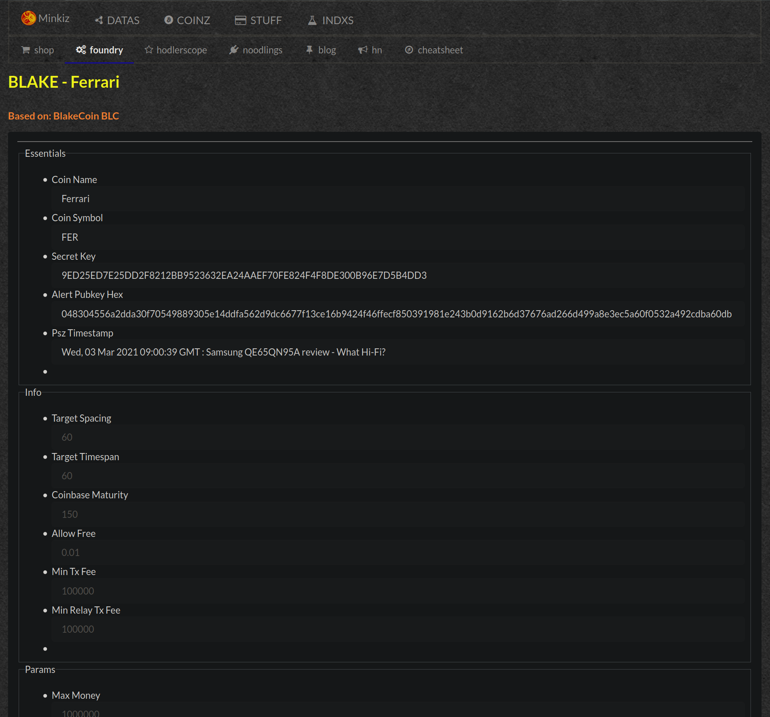Image resolution: width=770 pixels, height=717 pixels.
Task: Click the 'Secret Key' label
Action: 74,256
